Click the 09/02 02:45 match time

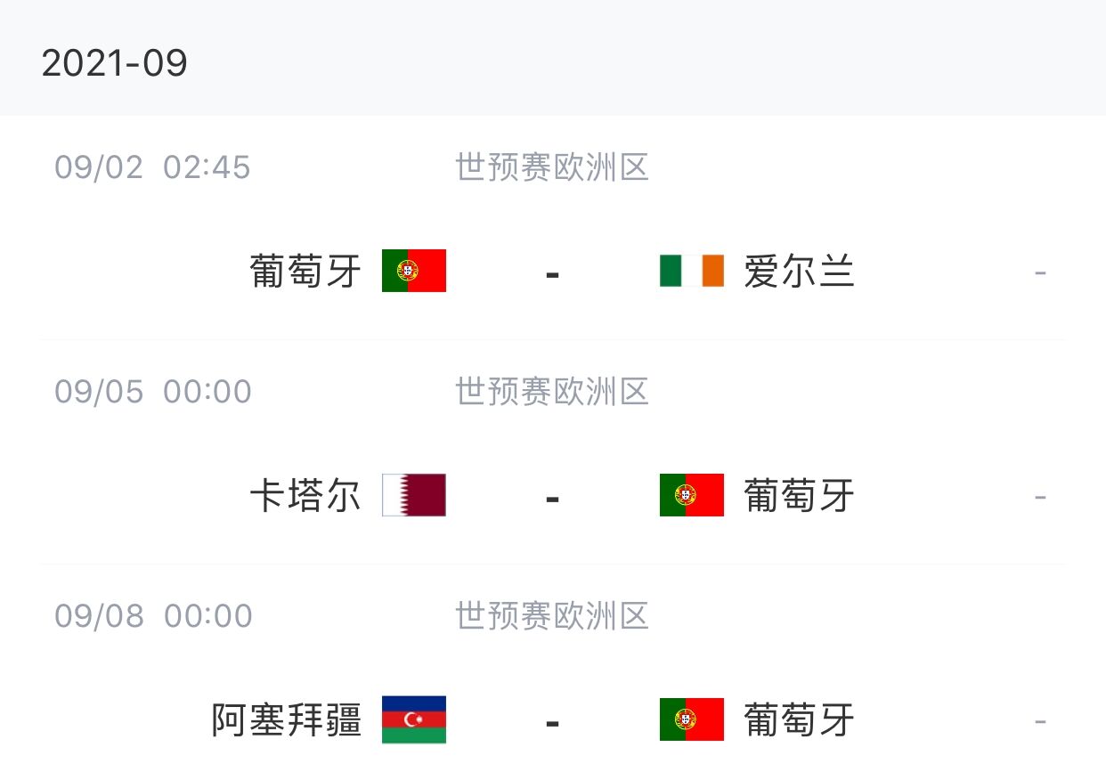pyautogui.click(x=153, y=167)
